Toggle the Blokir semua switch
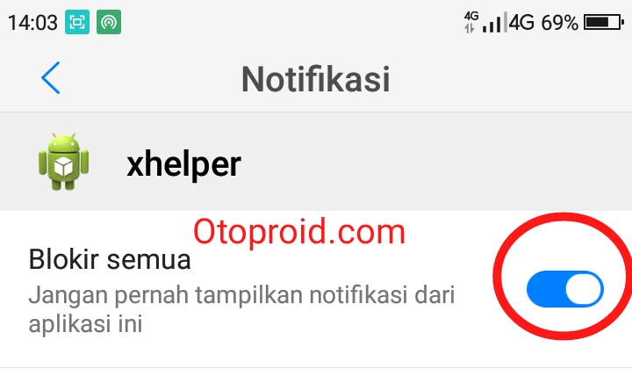The width and height of the screenshot is (632, 391). pos(564,289)
